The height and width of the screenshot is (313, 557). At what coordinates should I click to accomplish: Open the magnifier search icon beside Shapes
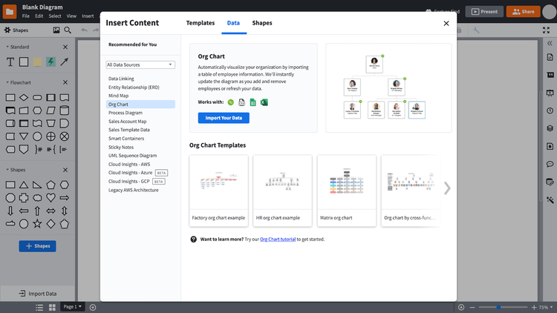(x=68, y=30)
